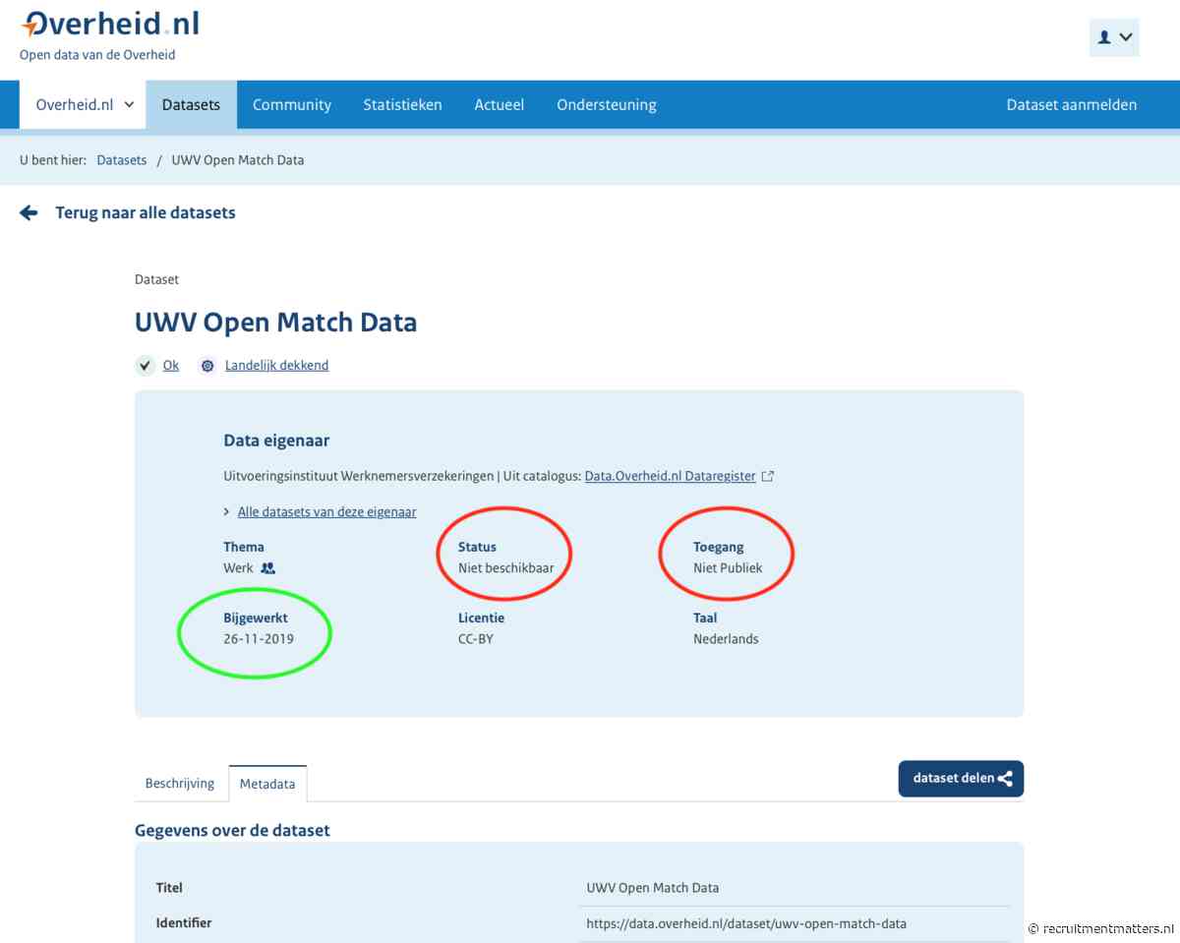Click the Gegevens over de dataset heading
1180x943 pixels.
(x=232, y=831)
